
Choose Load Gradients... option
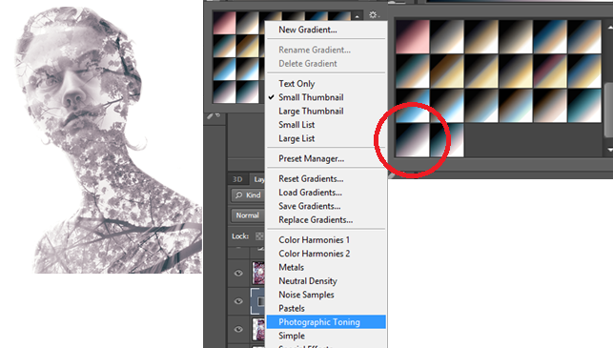(x=310, y=193)
